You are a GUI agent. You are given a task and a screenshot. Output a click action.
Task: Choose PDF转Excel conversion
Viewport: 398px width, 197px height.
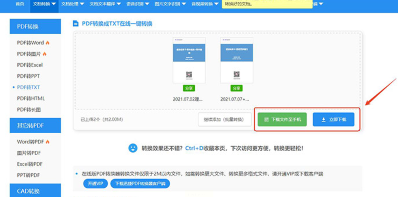(x=30, y=65)
